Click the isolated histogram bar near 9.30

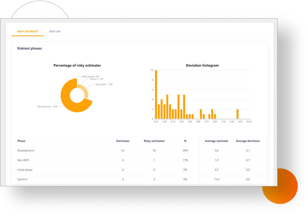coord(237,114)
